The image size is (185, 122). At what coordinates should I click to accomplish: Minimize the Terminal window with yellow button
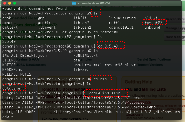pyautogui.click(x=10, y=3)
